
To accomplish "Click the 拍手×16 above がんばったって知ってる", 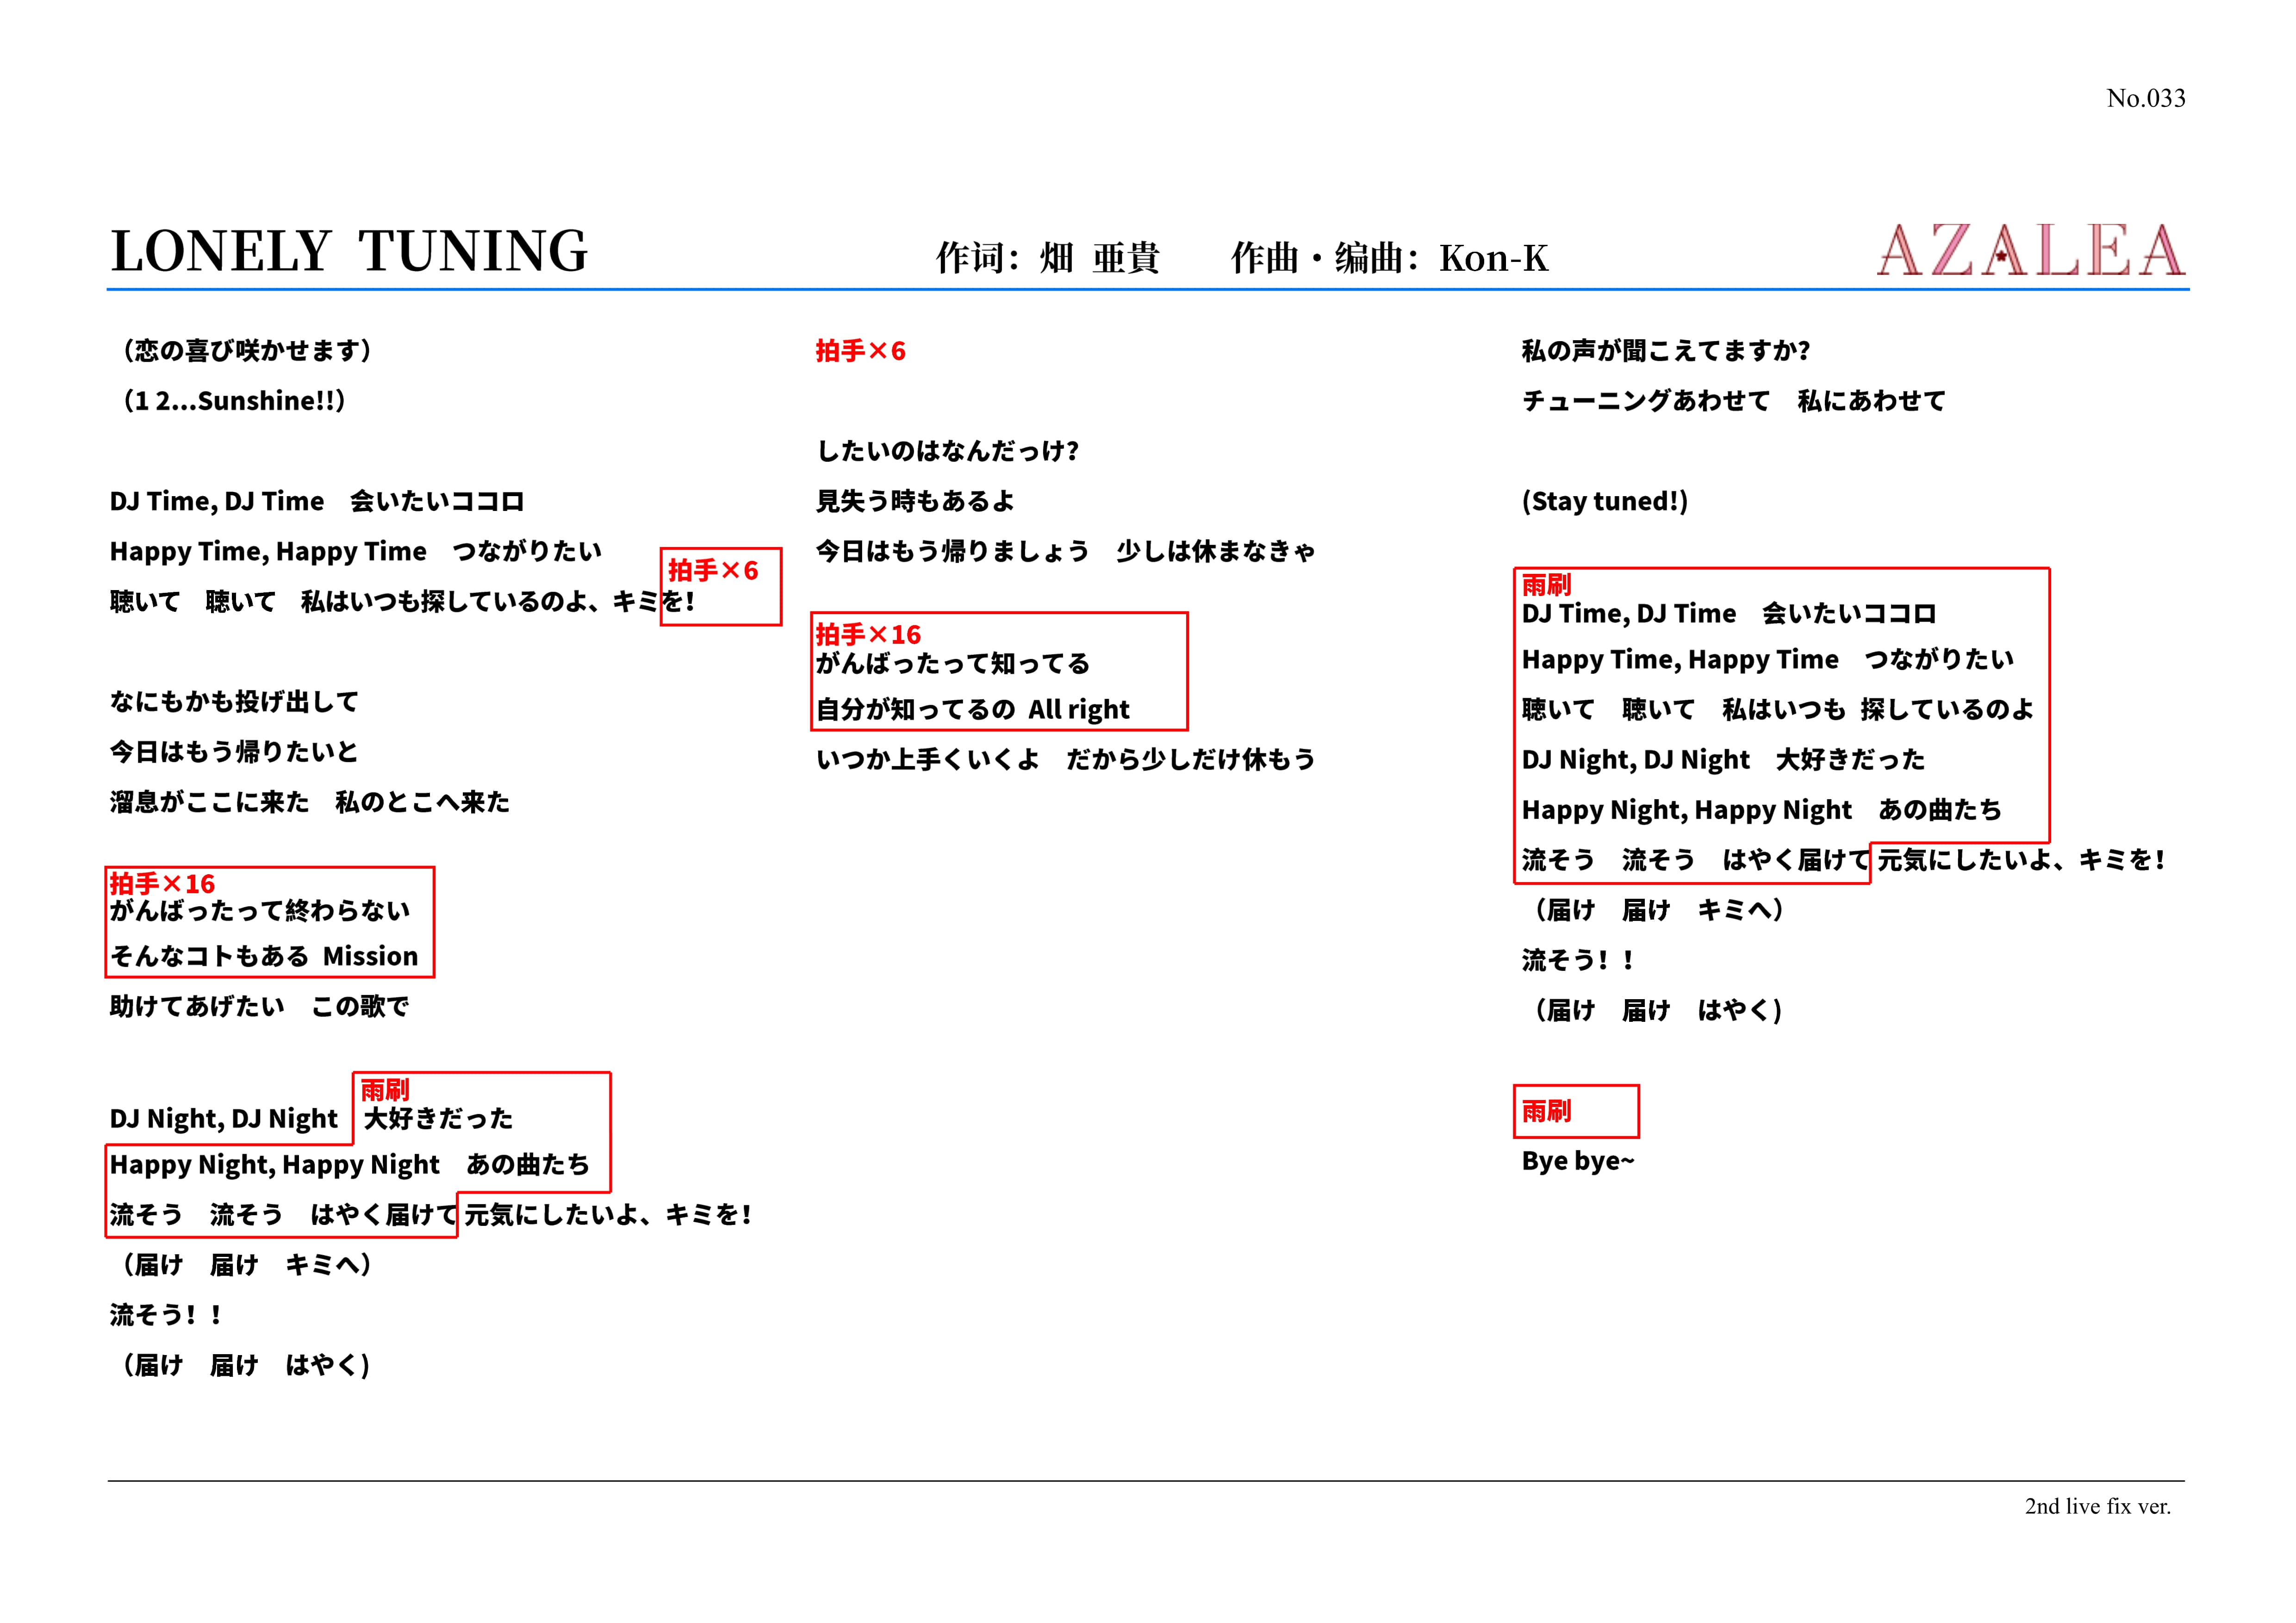I will point(868,634).
